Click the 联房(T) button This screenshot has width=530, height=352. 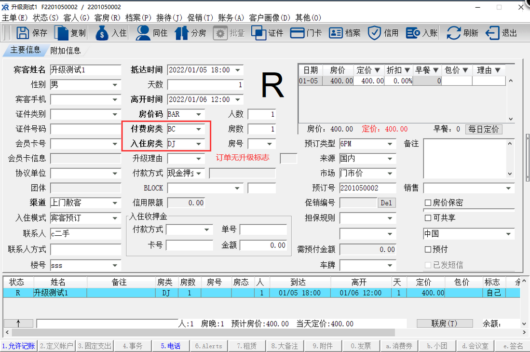click(444, 323)
